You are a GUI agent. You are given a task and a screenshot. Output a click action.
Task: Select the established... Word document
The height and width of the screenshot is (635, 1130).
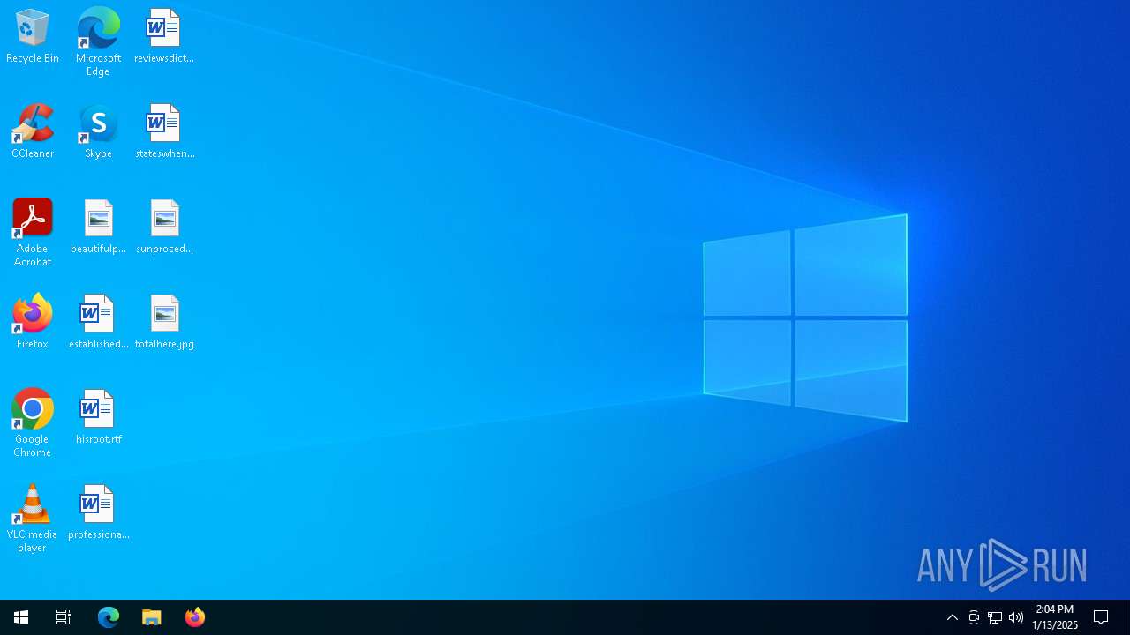point(98,323)
